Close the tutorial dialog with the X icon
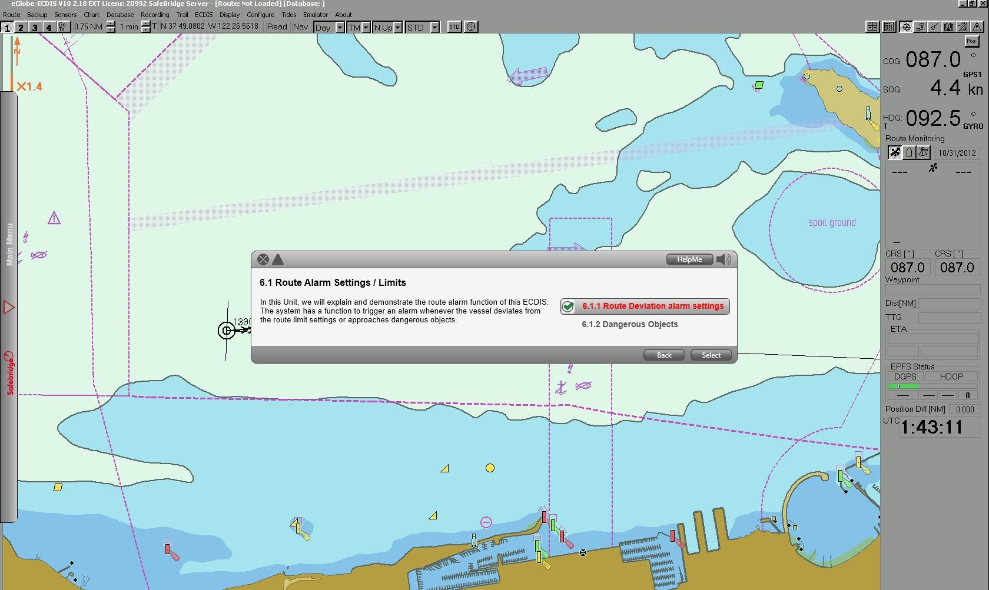Screen dimensions: 989x590 pos(263,259)
